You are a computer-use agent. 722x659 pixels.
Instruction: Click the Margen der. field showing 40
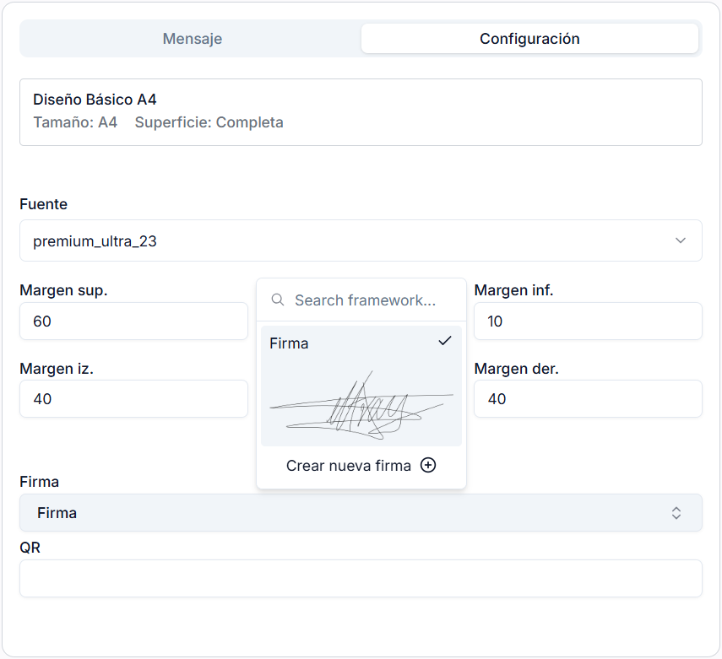pyautogui.click(x=588, y=398)
